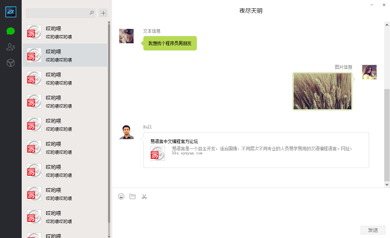Open the green chat messages tab
This screenshot has width=390, height=238.
point(11,31)
